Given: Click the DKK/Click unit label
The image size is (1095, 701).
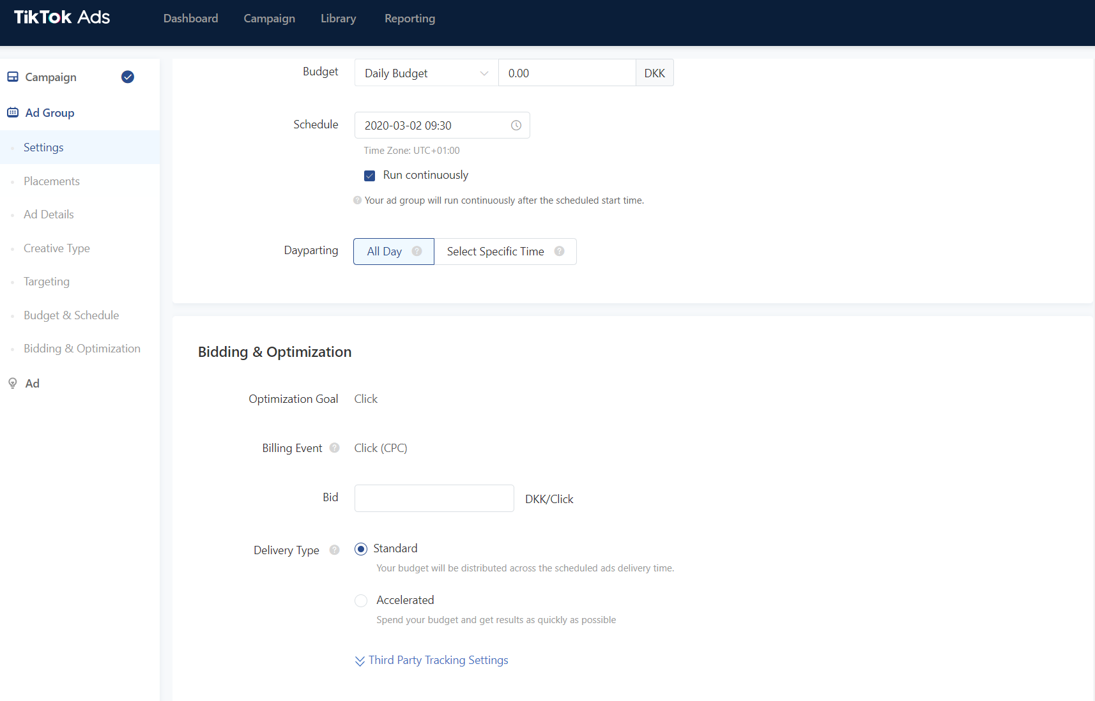Looking at the screenshot, I should pos(549,499).
